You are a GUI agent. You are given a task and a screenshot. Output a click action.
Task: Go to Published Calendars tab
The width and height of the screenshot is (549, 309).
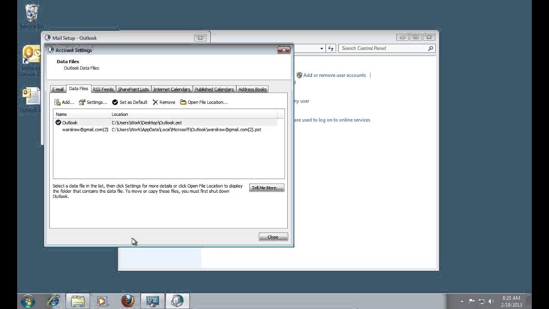214,89
